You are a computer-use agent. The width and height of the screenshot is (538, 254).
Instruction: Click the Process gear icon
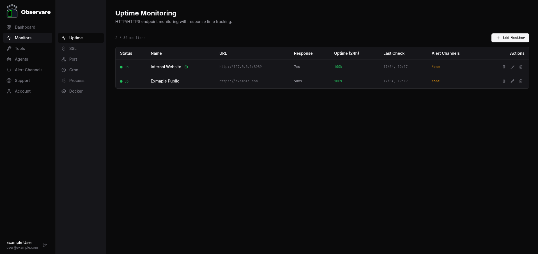coord(64,81)
